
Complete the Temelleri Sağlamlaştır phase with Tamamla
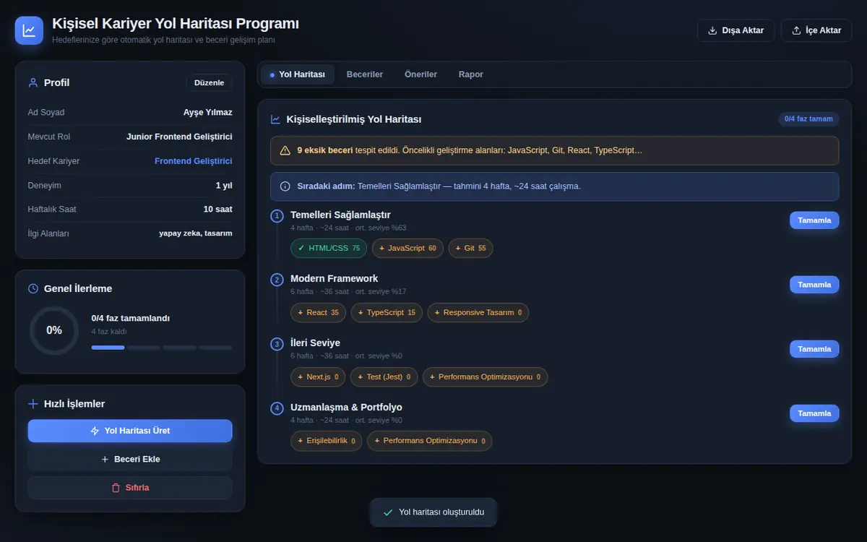814,220
